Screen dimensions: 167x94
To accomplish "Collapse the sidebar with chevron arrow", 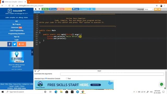I will click(x=32, y=52).
